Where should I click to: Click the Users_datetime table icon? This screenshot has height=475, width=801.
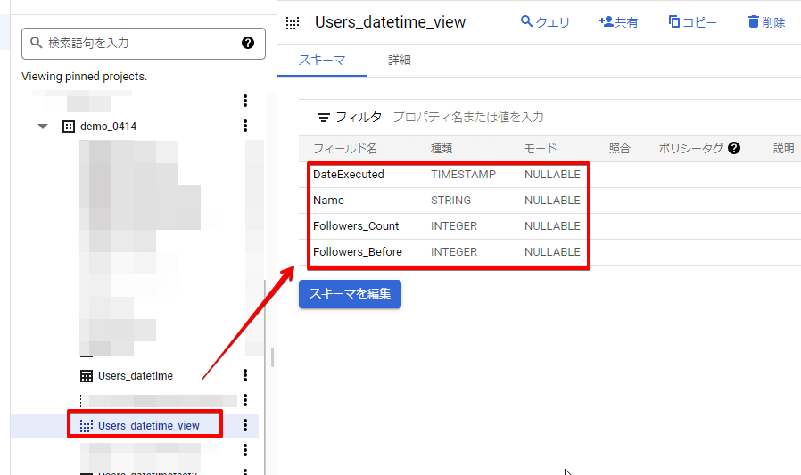[87, 376]
